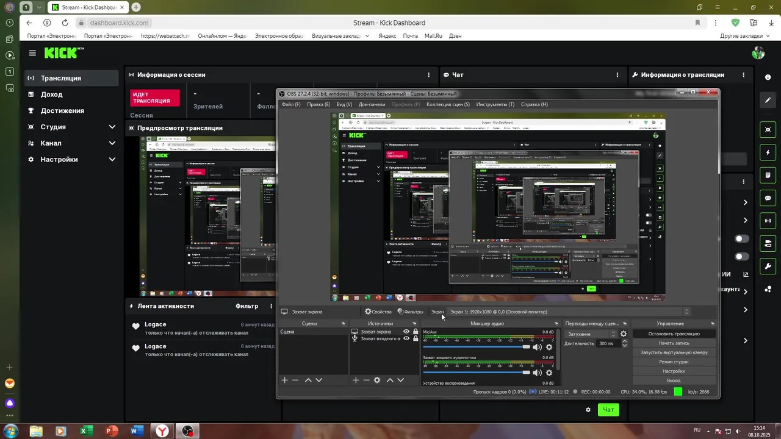
Task: Open Mic/Aux mixer gear settings
Action: coord(549,347)
